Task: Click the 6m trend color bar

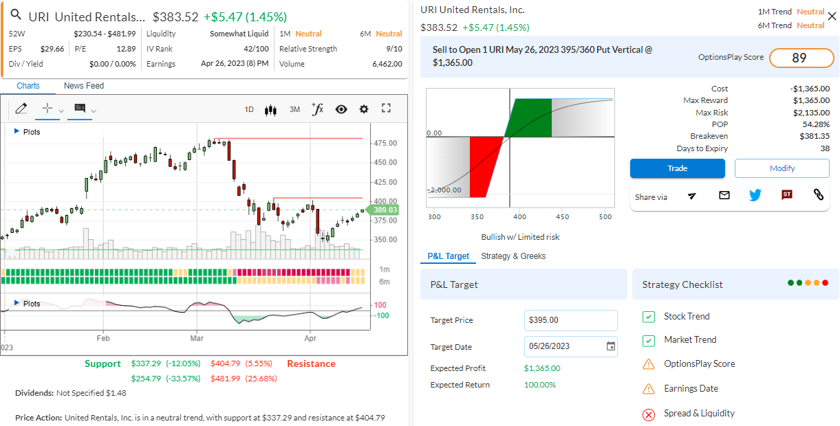Action: (183, 280)
